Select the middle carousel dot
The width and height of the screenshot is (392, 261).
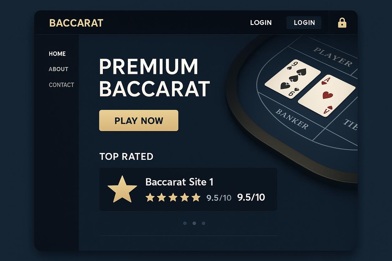(194, 223)
